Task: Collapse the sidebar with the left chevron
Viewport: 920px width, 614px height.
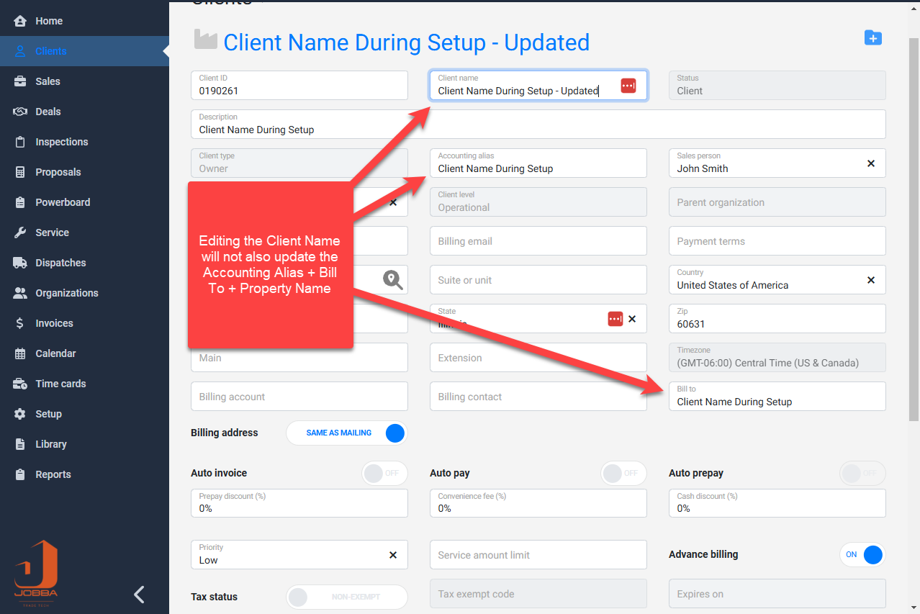Action: coord(140,594)
